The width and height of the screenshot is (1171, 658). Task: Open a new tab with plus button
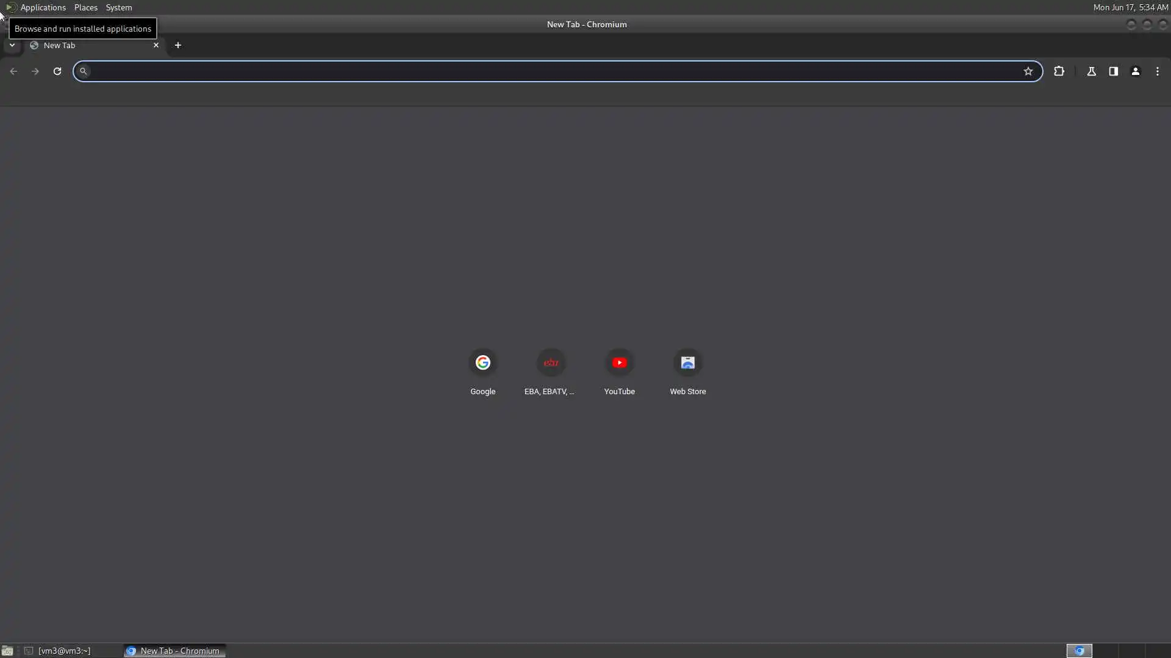pyautogui.click(x=178, y=45)
